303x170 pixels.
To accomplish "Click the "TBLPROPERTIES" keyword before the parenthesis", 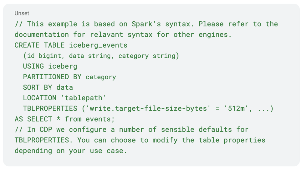I will coord(50,109).
